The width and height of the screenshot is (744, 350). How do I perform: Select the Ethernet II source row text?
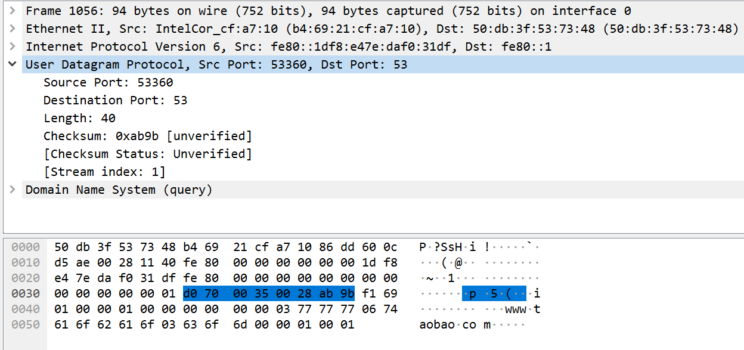[x=382, y=29]
